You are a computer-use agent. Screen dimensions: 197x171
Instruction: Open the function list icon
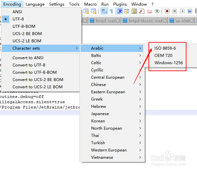click(142, 11)
